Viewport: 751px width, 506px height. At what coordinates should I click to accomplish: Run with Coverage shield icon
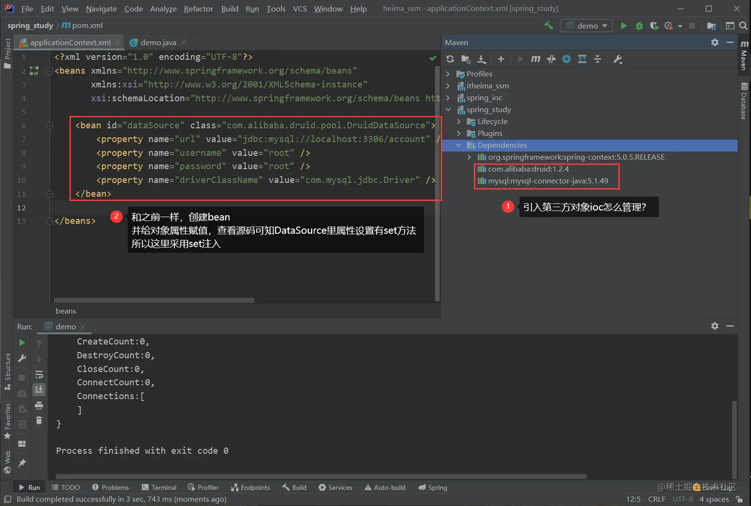pos(654,25)
